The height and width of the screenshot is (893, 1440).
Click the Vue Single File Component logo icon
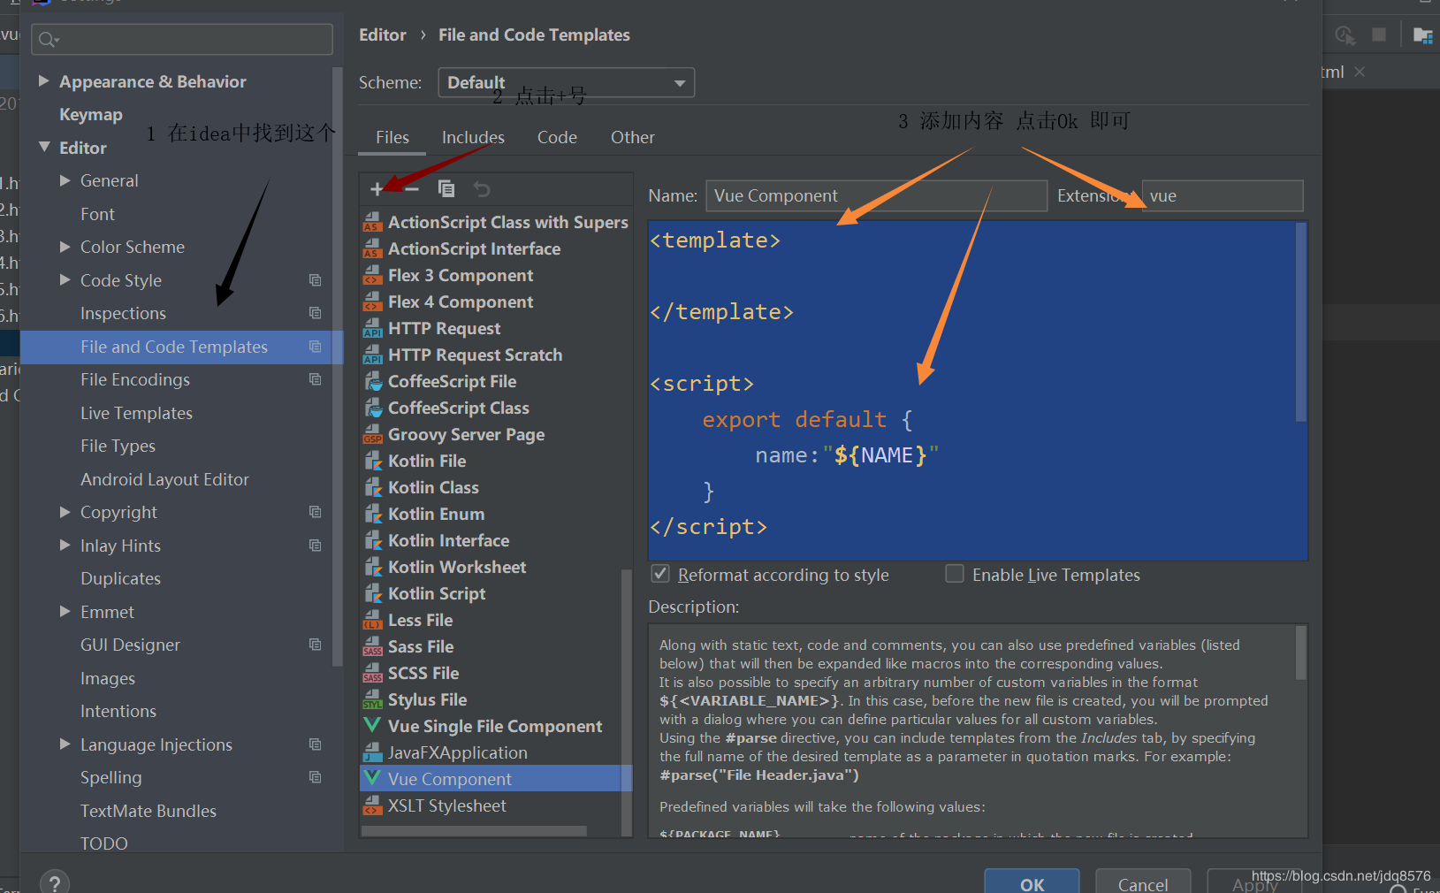pyautogui.click(x=373, y=726)
